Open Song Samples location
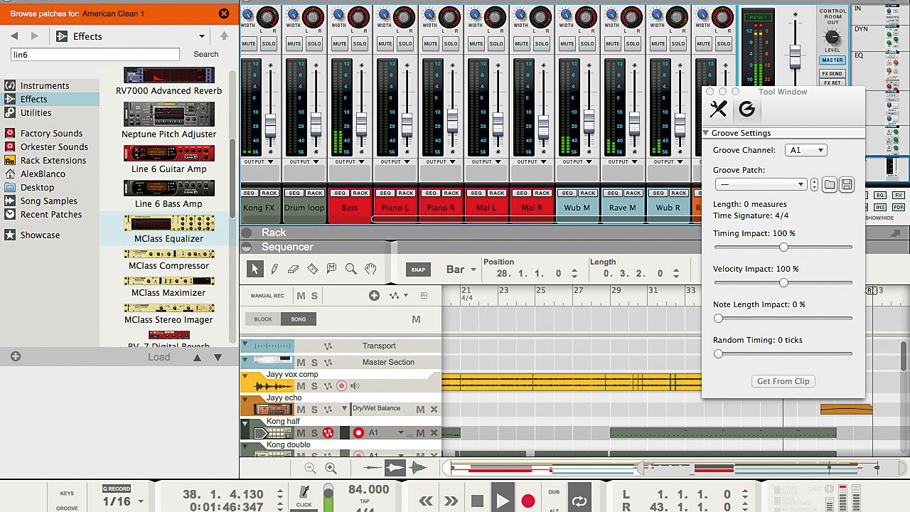The width and height of the screenshot is (910, 512). pyautogui.click(x=49, y=201)
